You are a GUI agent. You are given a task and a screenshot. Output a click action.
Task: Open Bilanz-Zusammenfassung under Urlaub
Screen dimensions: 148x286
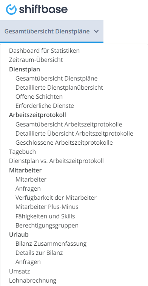51,244
